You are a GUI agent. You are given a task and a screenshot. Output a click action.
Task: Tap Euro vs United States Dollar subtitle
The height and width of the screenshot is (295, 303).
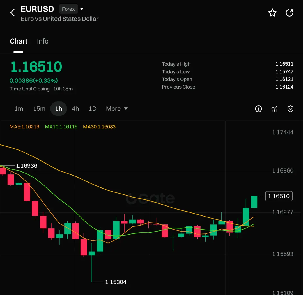59,19
